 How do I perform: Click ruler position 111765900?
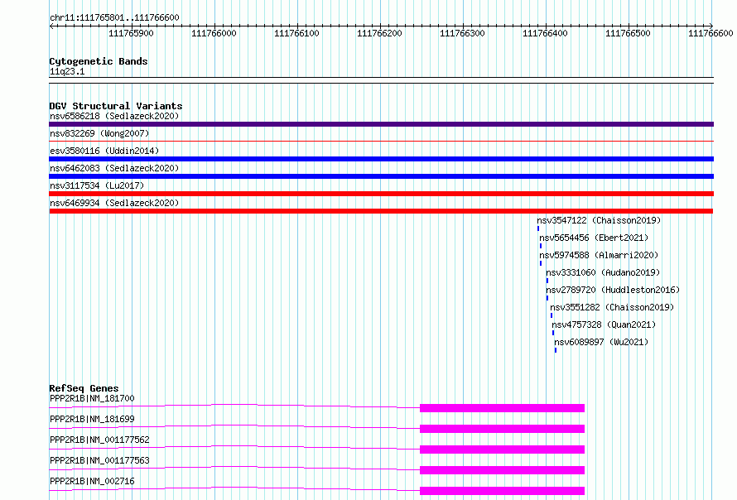click(x=131, y=33)
